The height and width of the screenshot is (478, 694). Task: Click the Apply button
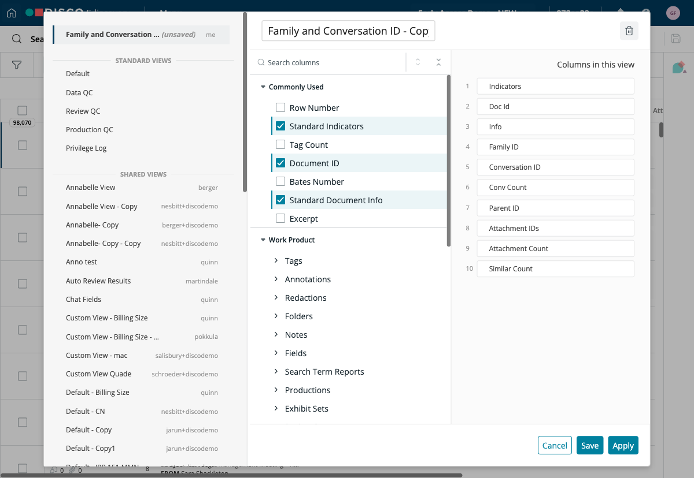pos(623,445)
